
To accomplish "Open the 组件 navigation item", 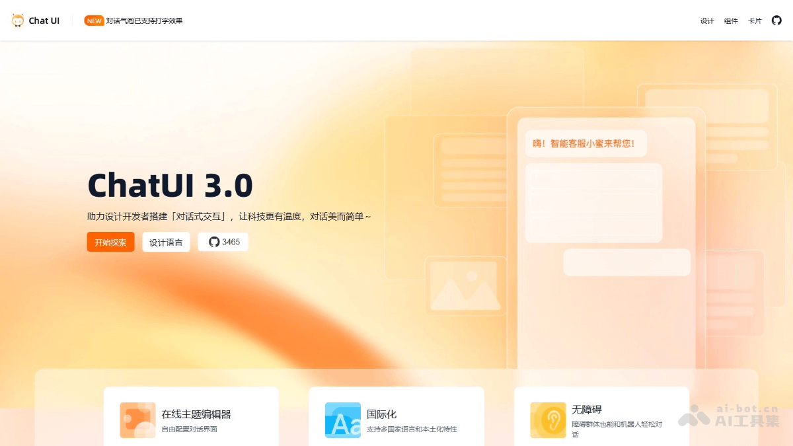I will coord(731,20).
